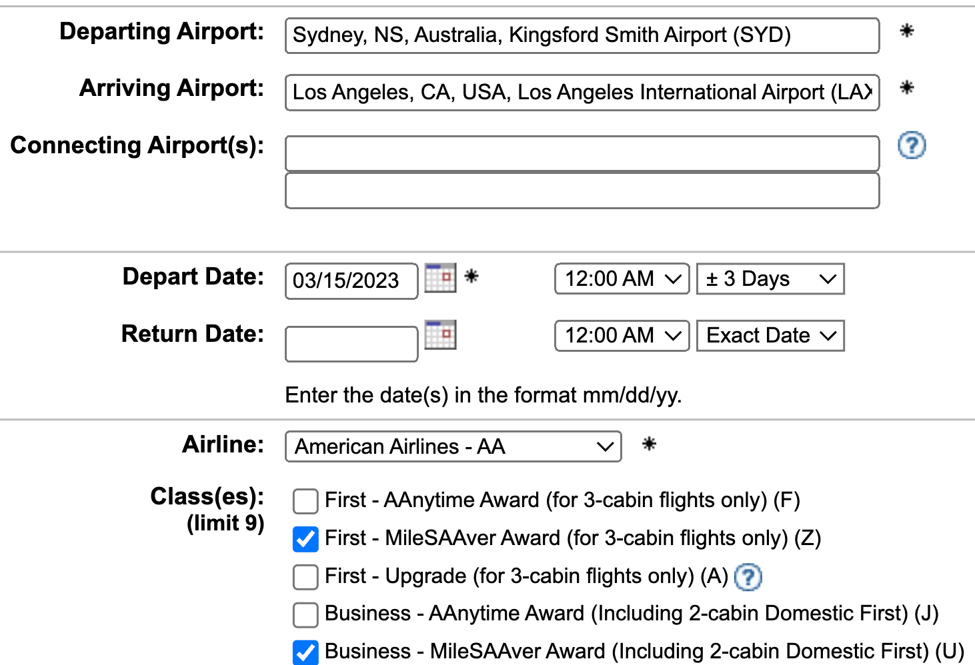Open the Airline selection dropdown
975x665 pixels.
pos(453,446)
